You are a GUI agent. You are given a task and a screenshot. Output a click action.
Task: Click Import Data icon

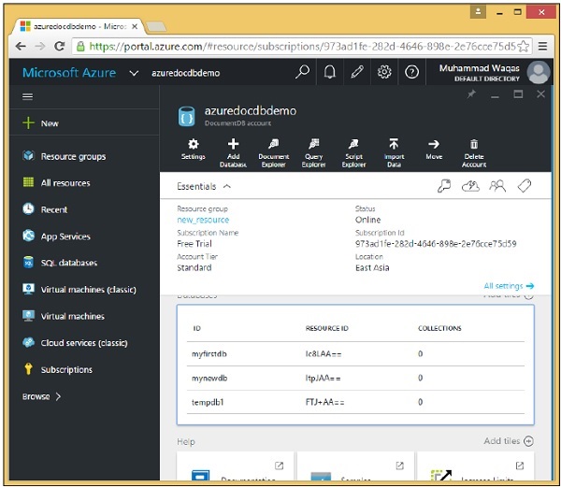click(x=394, y=149)
